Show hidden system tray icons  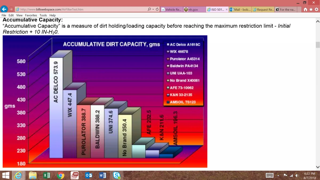[x=278, y=175]
